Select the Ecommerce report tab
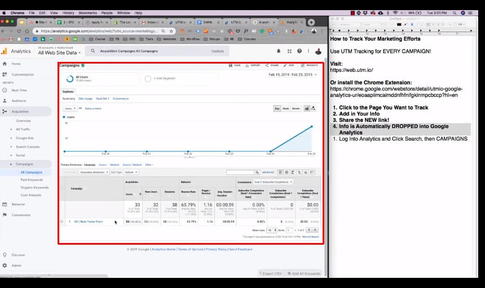 click(x=121, y=98)
